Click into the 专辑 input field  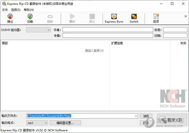click(108, 35)
